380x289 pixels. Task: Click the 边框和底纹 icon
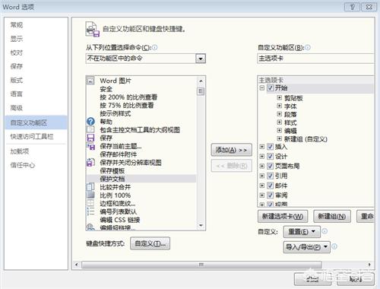tap(90, 203)
